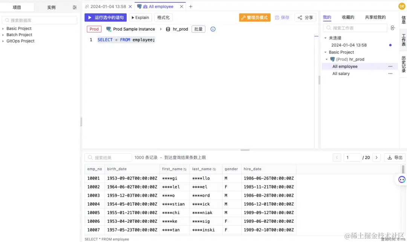Toggle masking icon on last_name column
The width and height of the screenshot is (407, 242).
[x=214, y=169]
